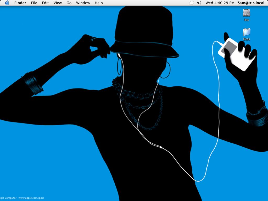Select the Desk folder icon
268x201 pixels.
[x=247, y=32]
